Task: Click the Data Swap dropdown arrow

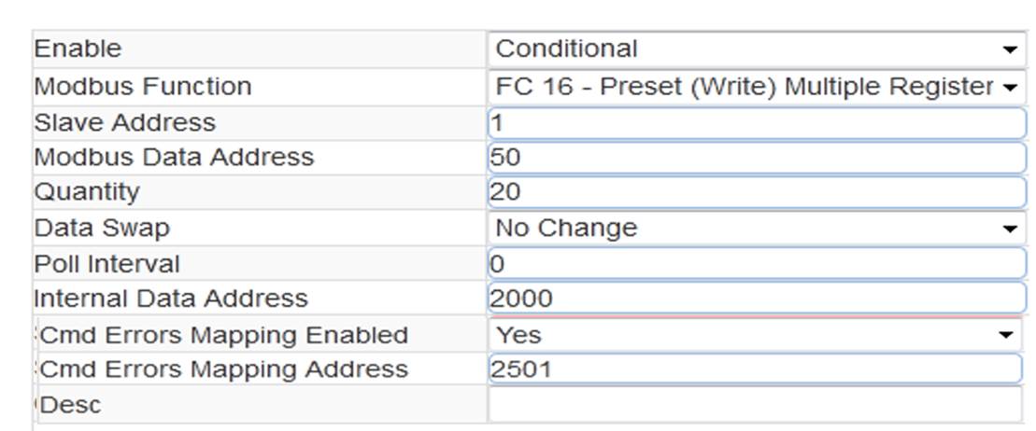Action: [1009, 229]
